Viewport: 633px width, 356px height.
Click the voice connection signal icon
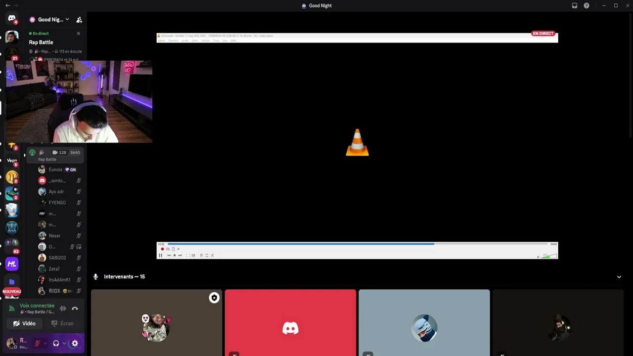coord(12,309)
